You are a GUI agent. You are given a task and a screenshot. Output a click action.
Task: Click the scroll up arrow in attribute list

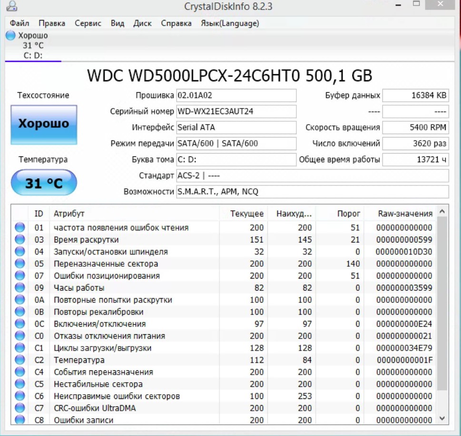point(442,211)
